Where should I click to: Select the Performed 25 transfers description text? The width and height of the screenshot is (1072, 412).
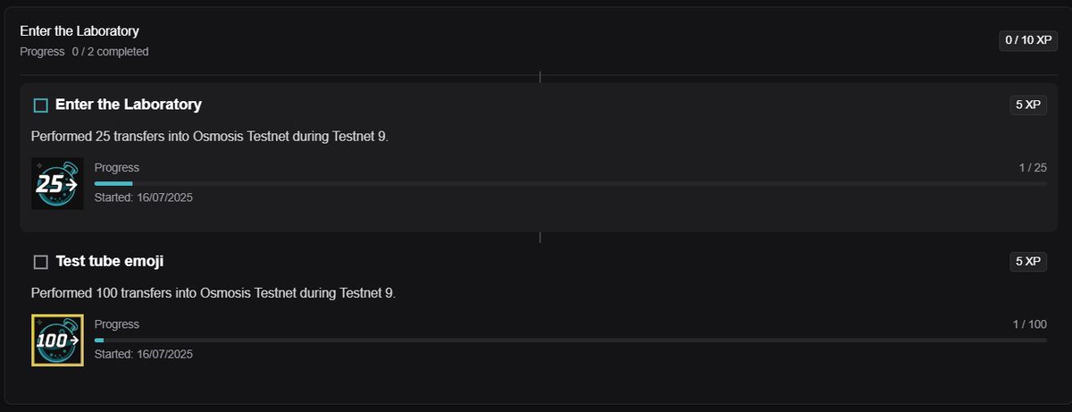[x=210, y=137]
